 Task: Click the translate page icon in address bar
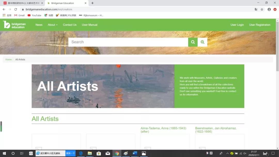tap(256, 9)
